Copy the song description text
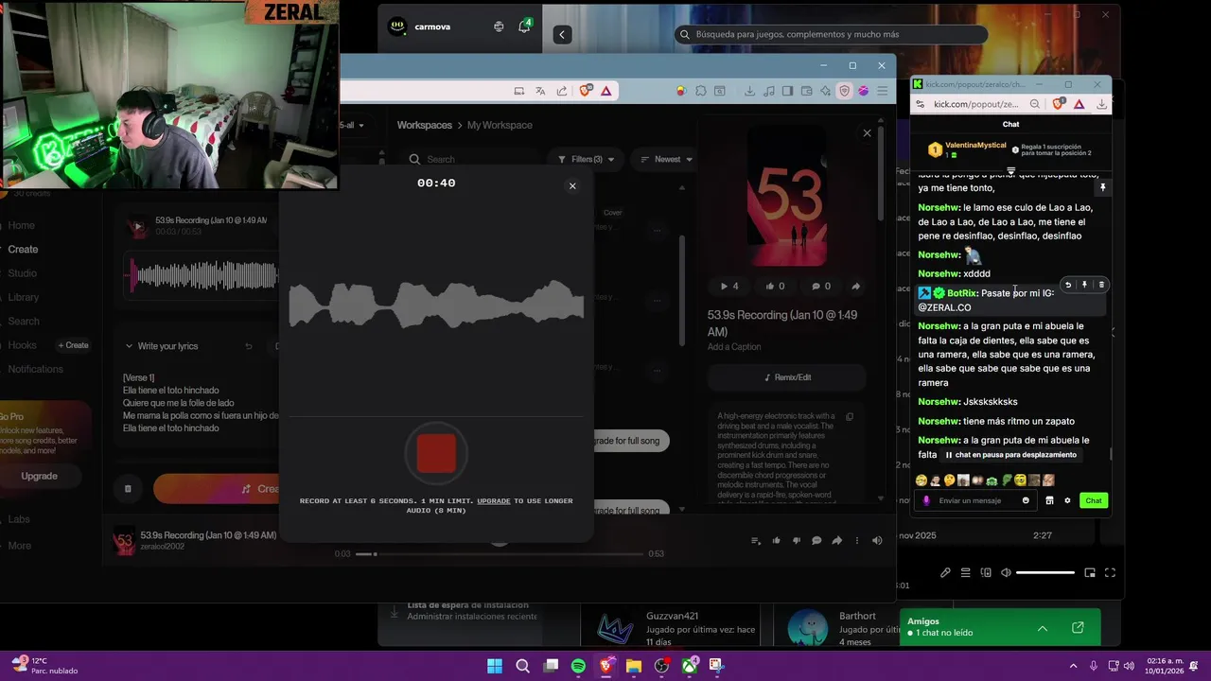The height and width of the screenshot is (681, 1211). coord(850,416)
